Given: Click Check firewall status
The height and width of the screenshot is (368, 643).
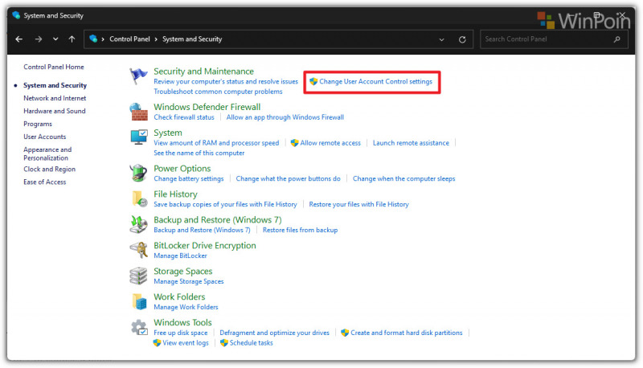Looking at the screenshot, I should (x=184, y=117).
